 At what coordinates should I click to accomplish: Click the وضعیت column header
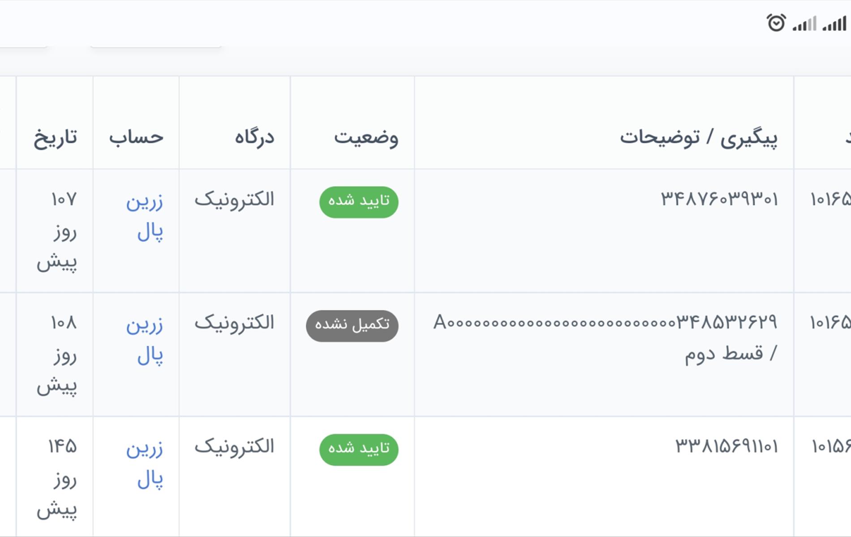pos(366,137)
